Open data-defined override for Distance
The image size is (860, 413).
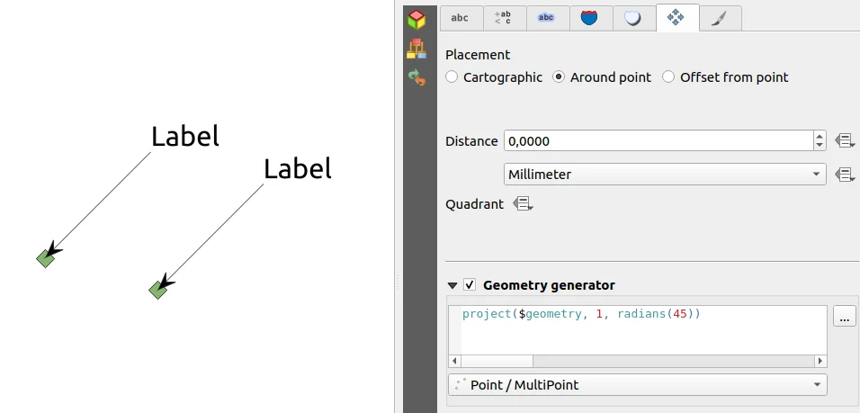844,140
